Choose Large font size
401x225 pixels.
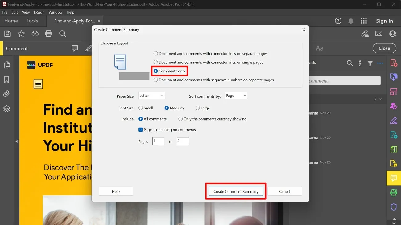click(x=197, y=108)
